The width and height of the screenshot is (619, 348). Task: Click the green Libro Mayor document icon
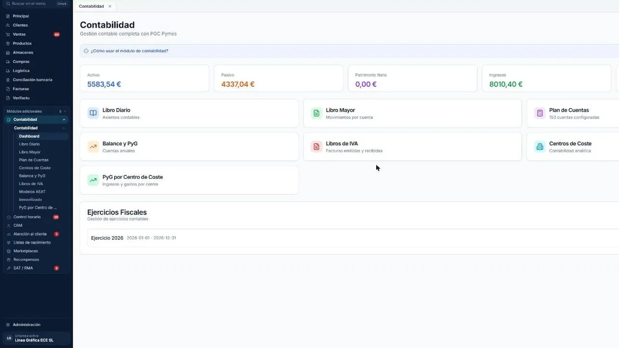[317, 113]
